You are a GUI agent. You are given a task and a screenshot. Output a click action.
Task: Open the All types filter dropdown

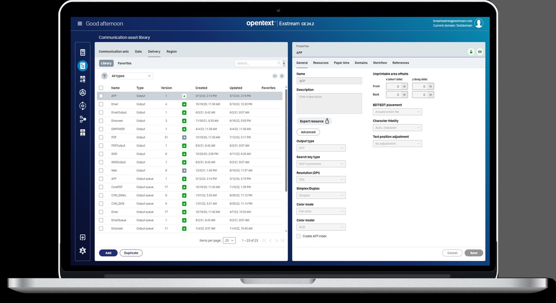[131, 76]
